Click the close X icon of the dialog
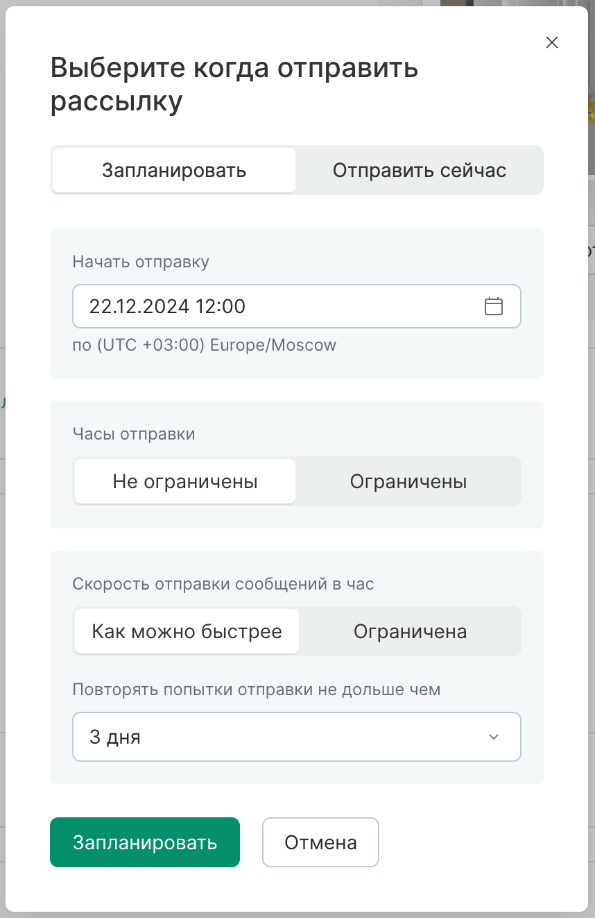Screen dimensions: 595x918 click(x=551, y=42)
